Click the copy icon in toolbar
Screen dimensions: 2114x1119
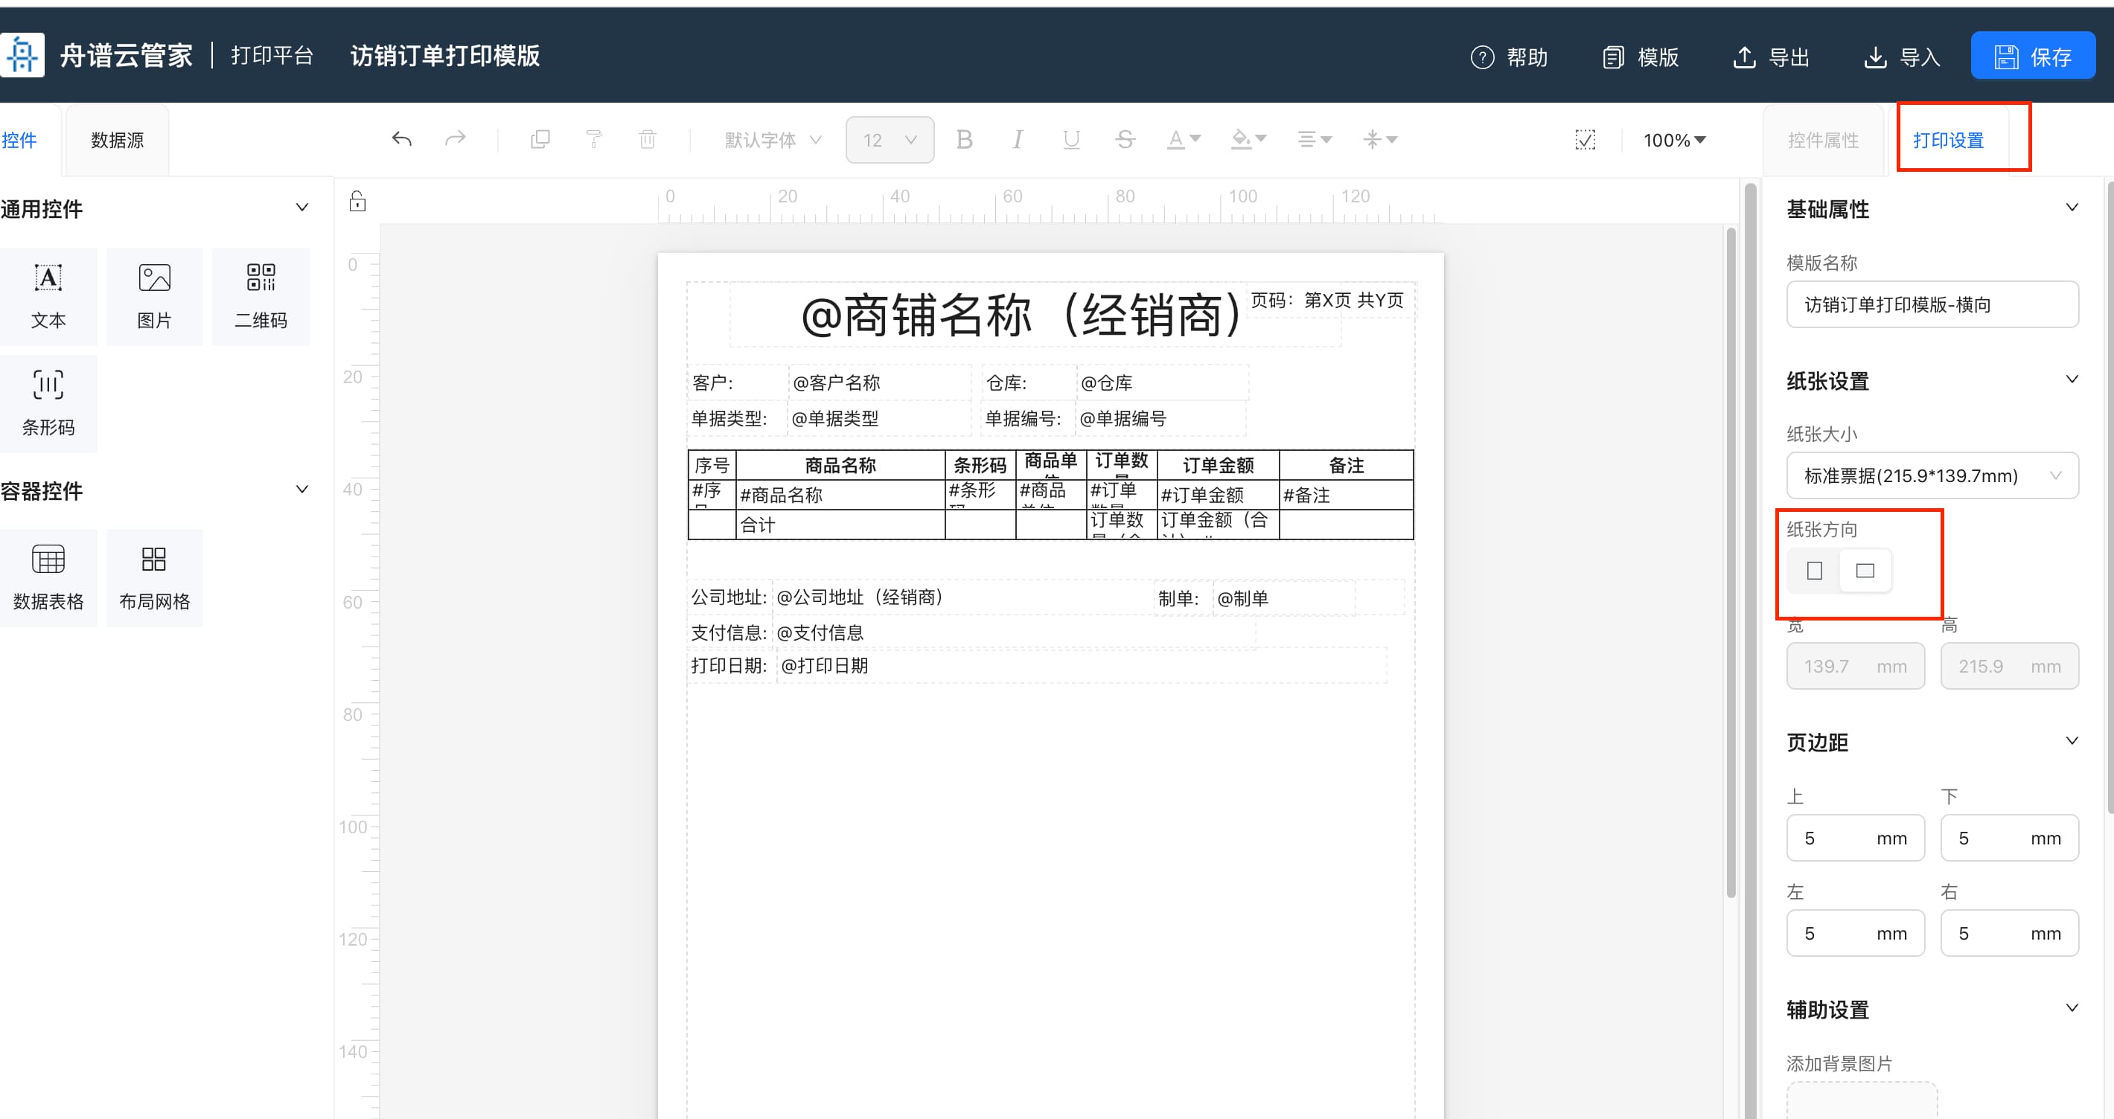click(x=540, y=139)
